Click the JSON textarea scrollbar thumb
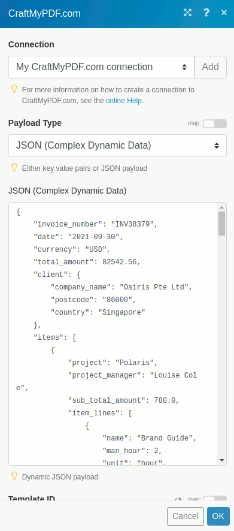Viewport: 234px width, 531px height. pos(222,224)
